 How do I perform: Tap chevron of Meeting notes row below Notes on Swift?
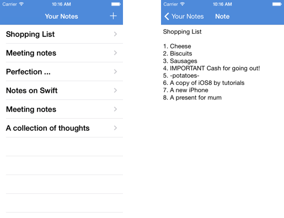[115, 109]
